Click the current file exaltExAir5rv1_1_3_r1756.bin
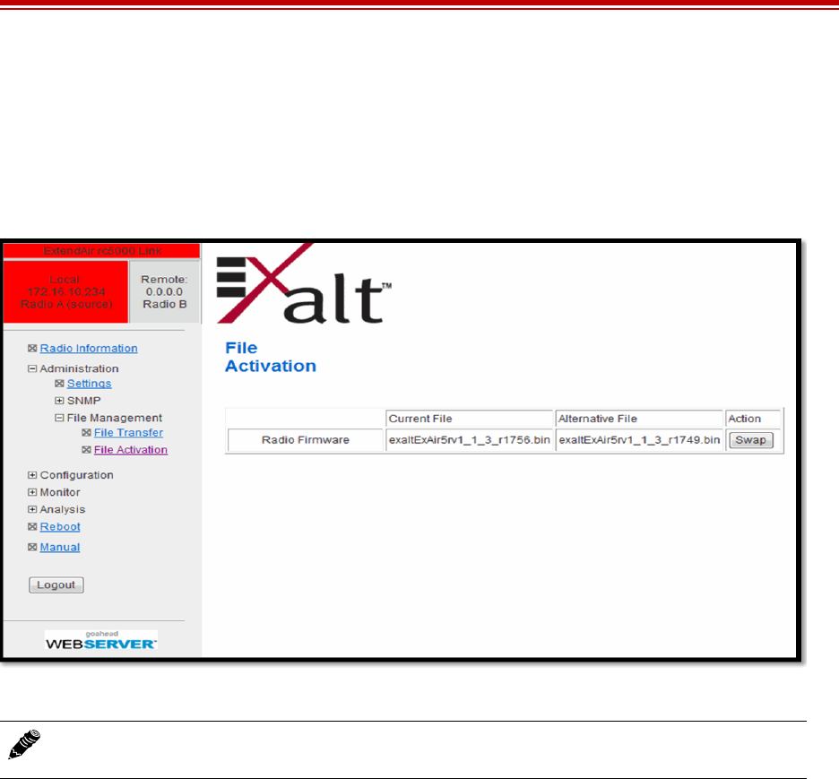 470,440
